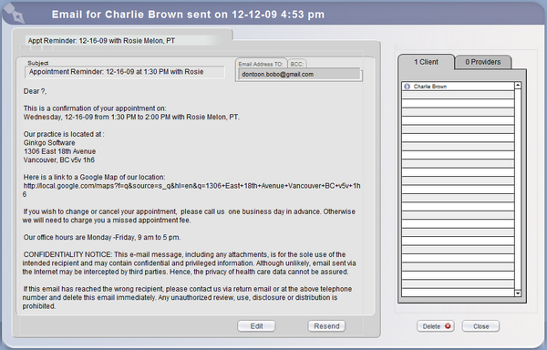This screenshot has width=547, height=350.
Task: Open the Email Address TO tab
Action: tap(261, 64)
